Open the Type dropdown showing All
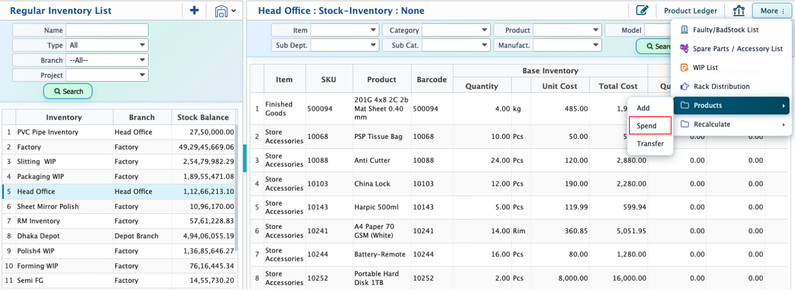Image resolution: width=795 pixels, height=290 pixels. click(107, 45)
